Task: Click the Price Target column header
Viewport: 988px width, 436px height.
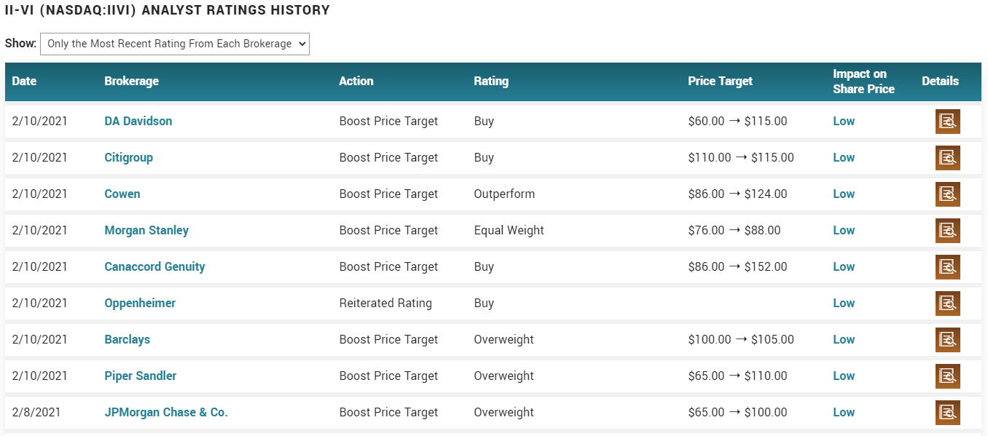Action: (x=720, y=82)
